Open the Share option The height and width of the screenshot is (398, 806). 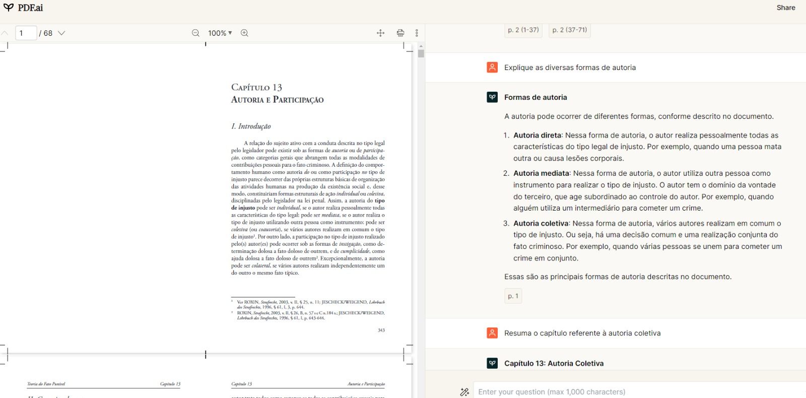pos(785,8)
